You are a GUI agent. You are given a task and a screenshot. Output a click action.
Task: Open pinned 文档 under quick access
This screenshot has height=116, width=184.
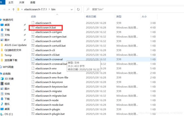pos(7,35)
